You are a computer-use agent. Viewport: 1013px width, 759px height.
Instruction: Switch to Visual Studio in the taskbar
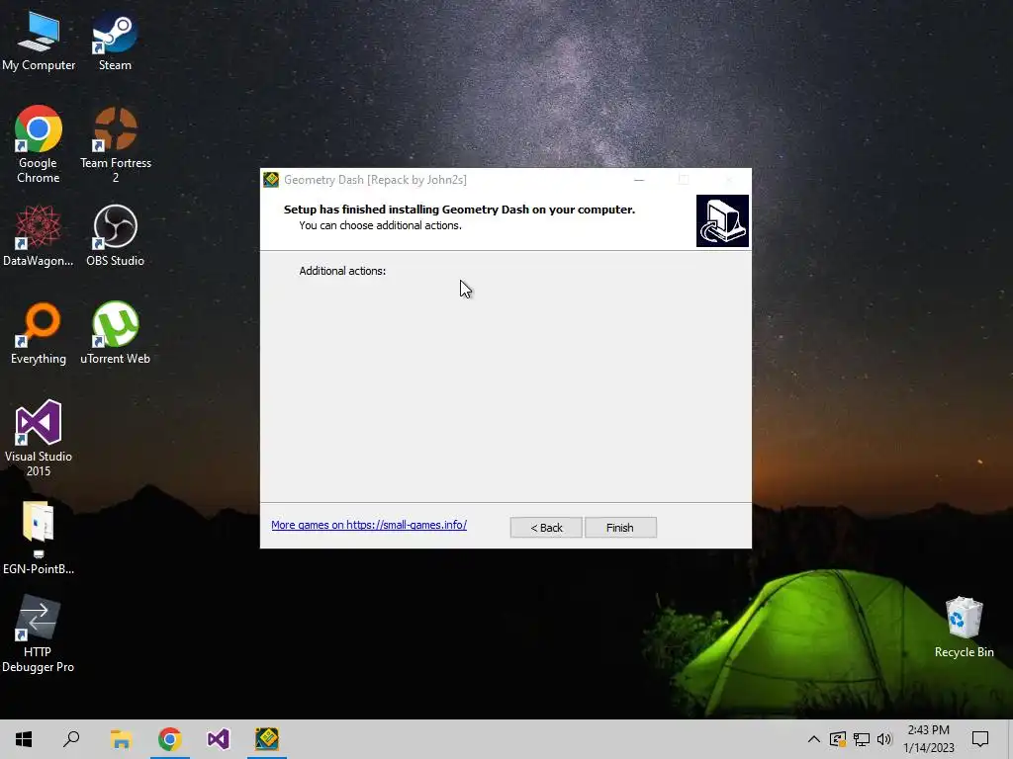click(x=219, y=739)
